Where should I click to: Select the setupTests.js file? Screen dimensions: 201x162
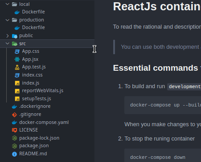[37, 98]
